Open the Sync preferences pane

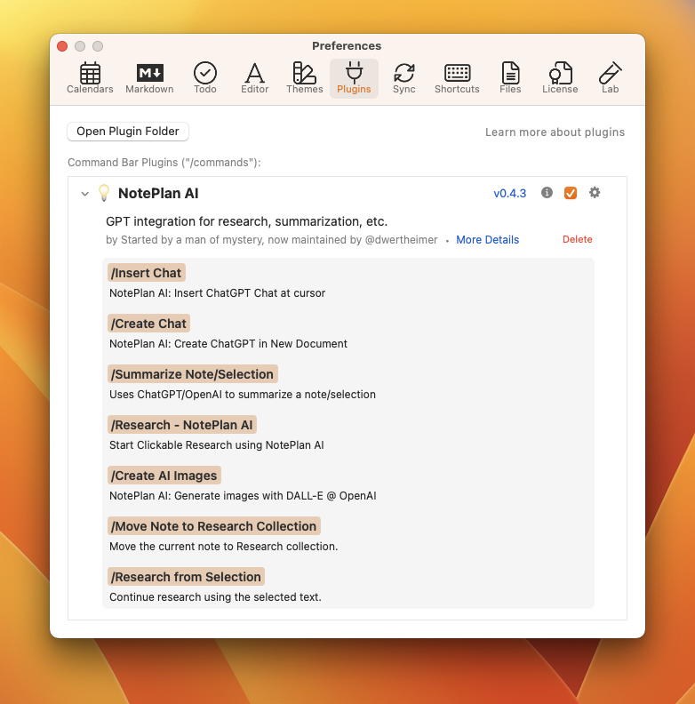click(x=404, y=78)
